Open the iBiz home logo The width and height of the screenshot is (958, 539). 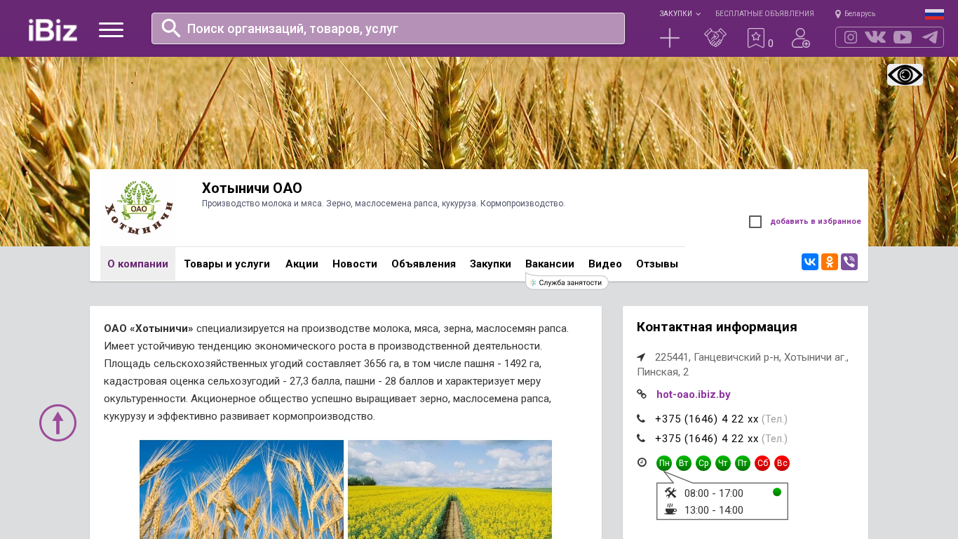[x=53, y=29]
